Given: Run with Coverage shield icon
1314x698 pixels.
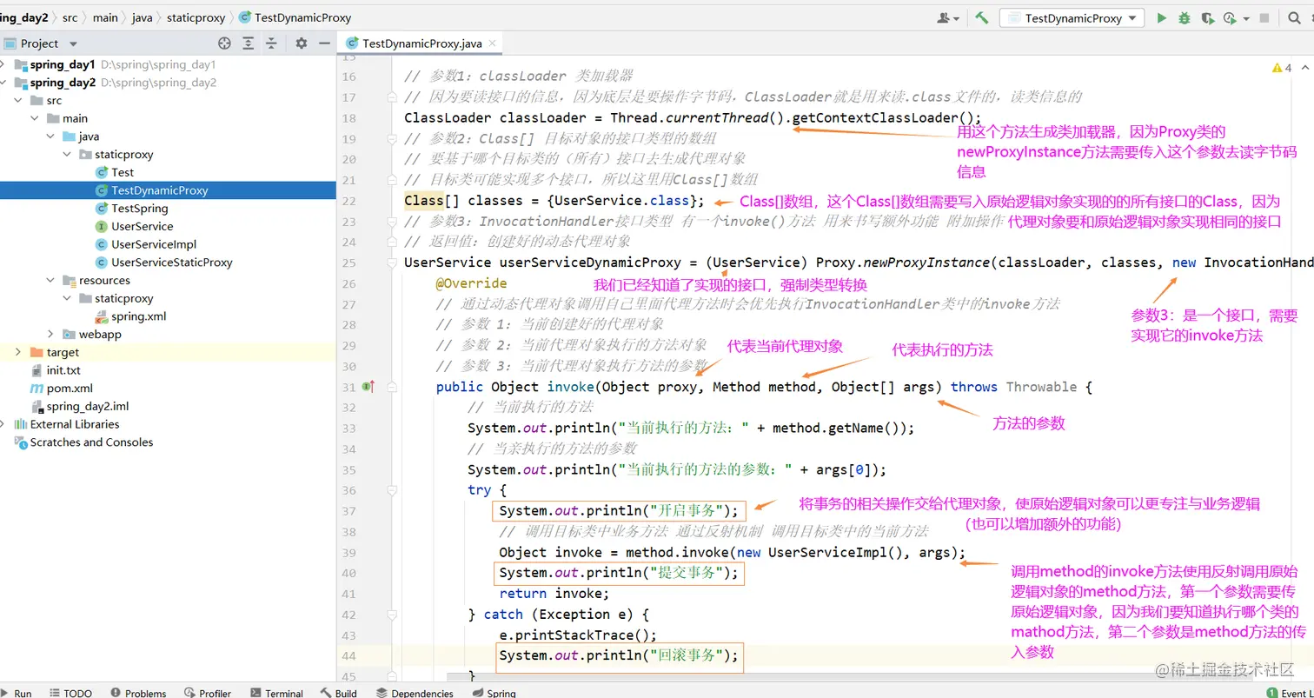Looking at the screenshot, I should click(x=1206, y=17).
